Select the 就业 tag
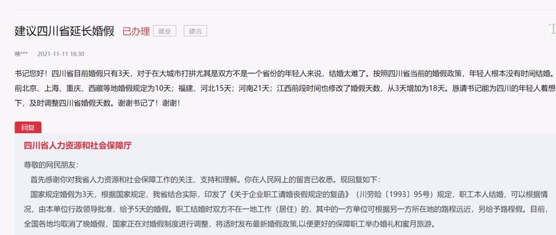 tap(165, 31)
